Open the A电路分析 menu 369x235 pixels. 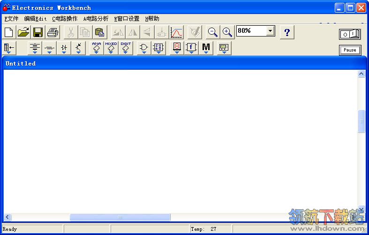[x=96, y=19]
